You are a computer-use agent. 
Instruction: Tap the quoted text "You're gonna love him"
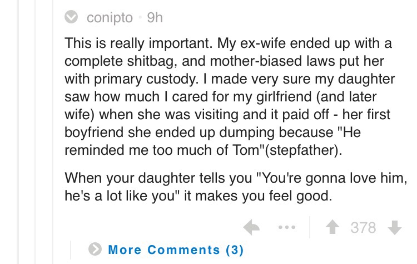[x=332, y=178]
